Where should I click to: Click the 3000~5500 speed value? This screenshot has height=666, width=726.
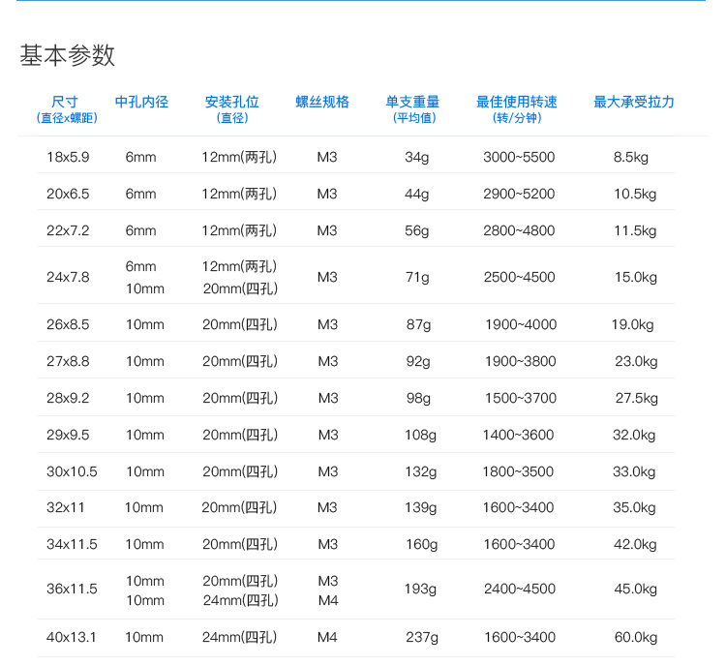tap(519, 157)
